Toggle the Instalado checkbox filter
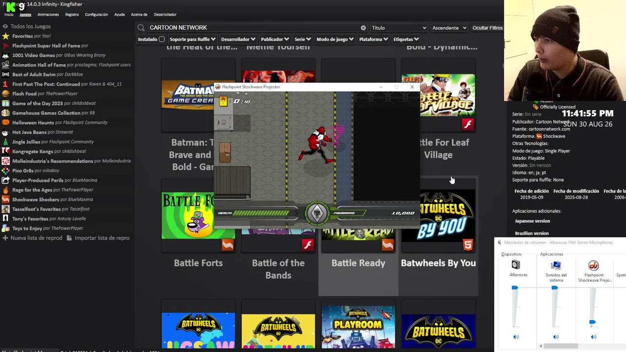Image resolution: width=626 pixels, height=352 pixels. click(162, 39)
